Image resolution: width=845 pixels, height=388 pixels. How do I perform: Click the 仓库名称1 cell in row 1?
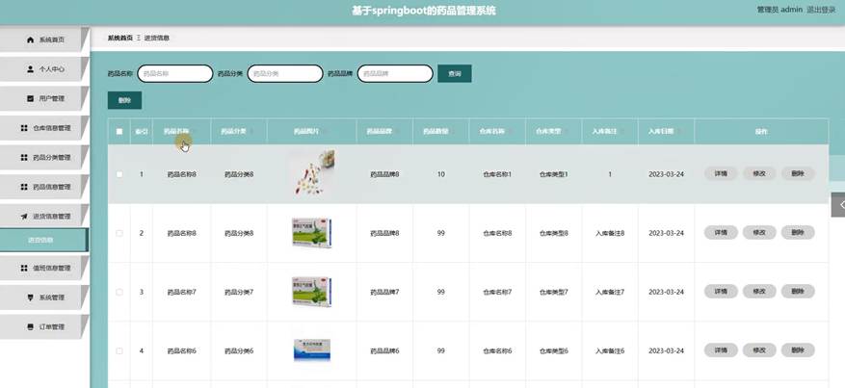[497, 174]
